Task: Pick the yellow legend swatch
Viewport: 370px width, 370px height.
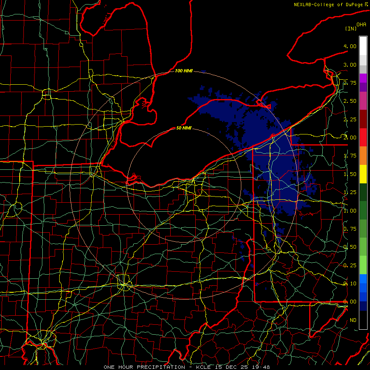Action: tap(363, 174)
